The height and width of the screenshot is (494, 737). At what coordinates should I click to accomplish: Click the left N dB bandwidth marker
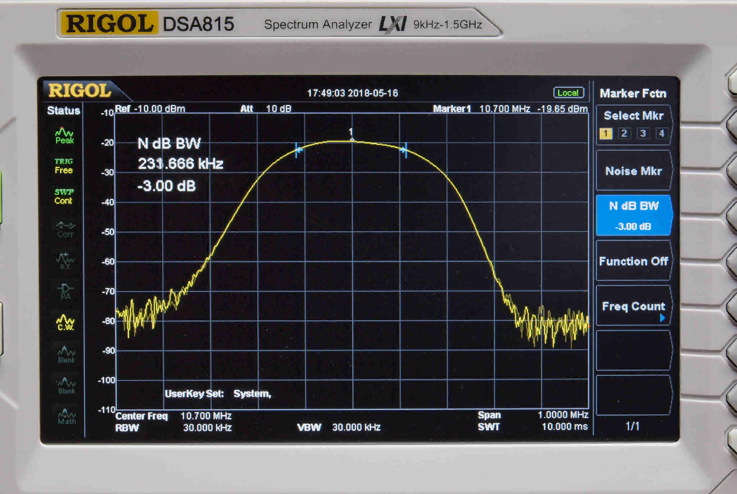(297, 150)
